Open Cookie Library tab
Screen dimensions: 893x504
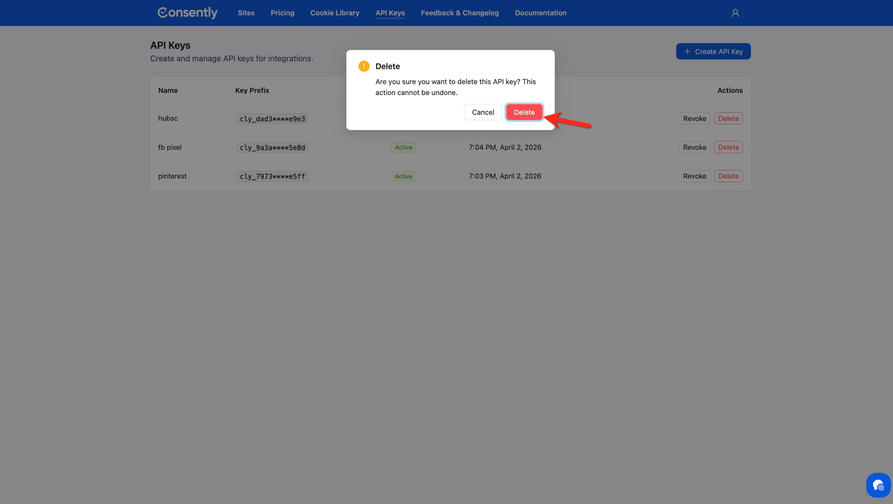(x=334, y=13)
